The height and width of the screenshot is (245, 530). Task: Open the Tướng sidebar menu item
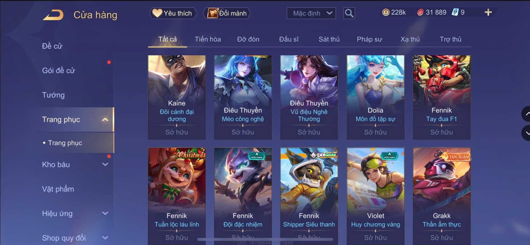(53, 95)
